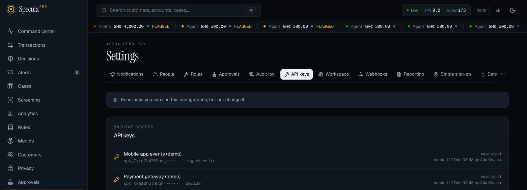The height and width of the screenshot is (190, 527).
Task: Click the Live status indicator
Action: tap(412, 11)
